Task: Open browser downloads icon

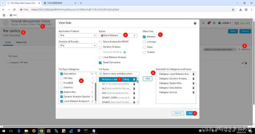Action: pos(241,10)
